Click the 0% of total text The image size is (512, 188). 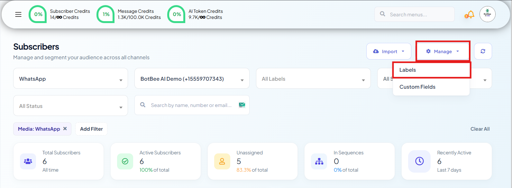pyautogui.click(x=346, y=170)
